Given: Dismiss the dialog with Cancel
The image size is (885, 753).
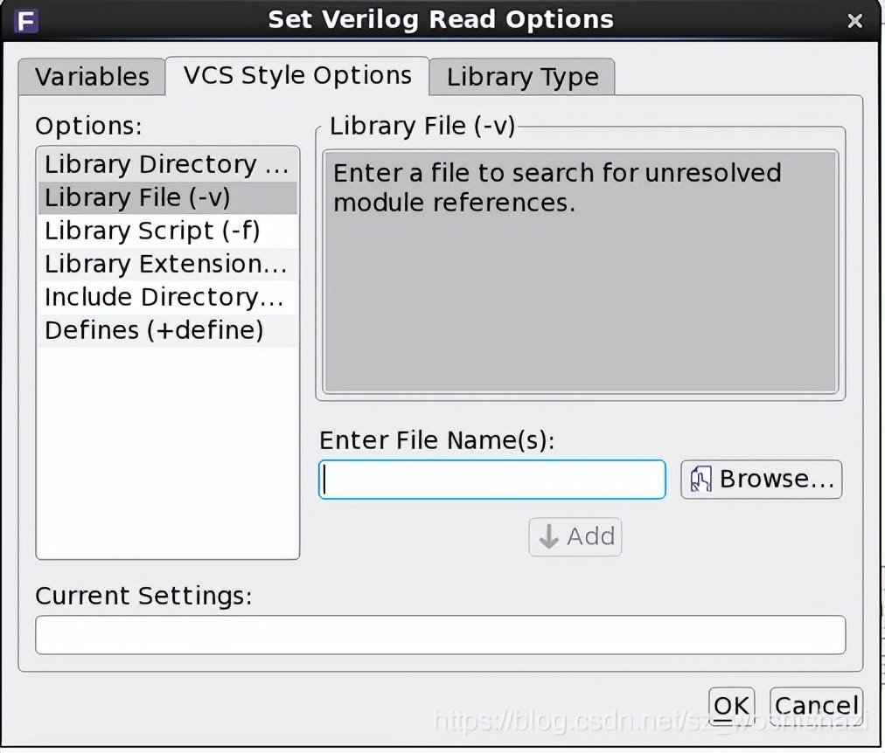Looking at the screenshot, I should (816, 706).
